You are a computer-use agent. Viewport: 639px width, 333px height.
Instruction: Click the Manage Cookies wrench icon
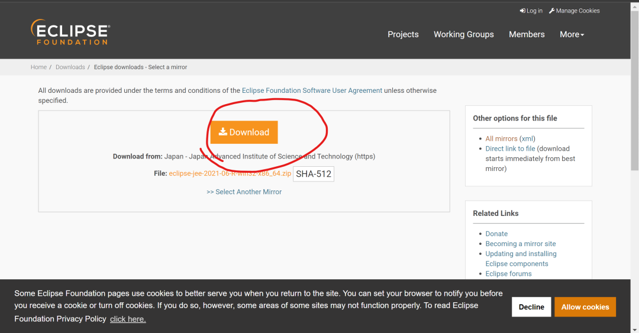(x=552, y=11)
